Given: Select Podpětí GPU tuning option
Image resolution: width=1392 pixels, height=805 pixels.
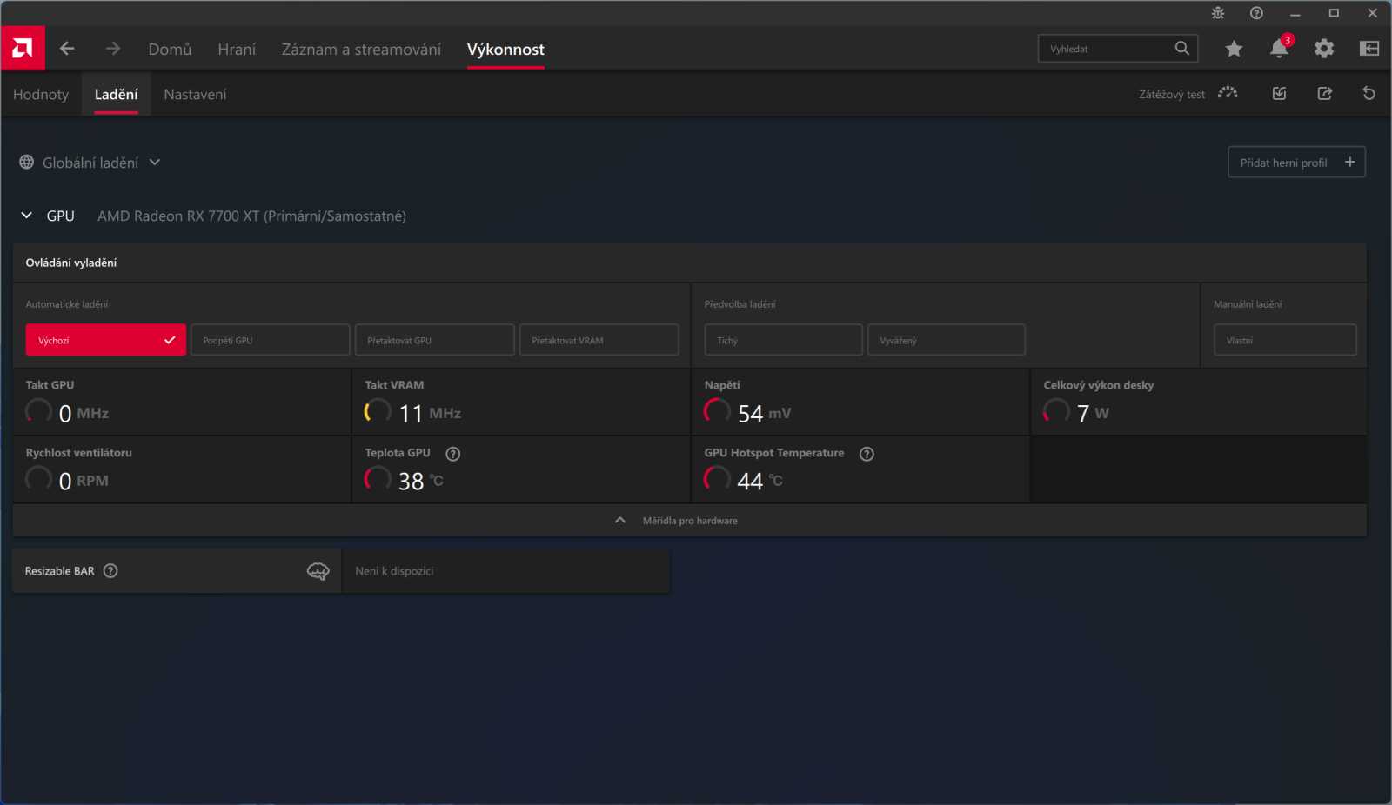Looking at the screenshot, I should [x=270, y=340].
